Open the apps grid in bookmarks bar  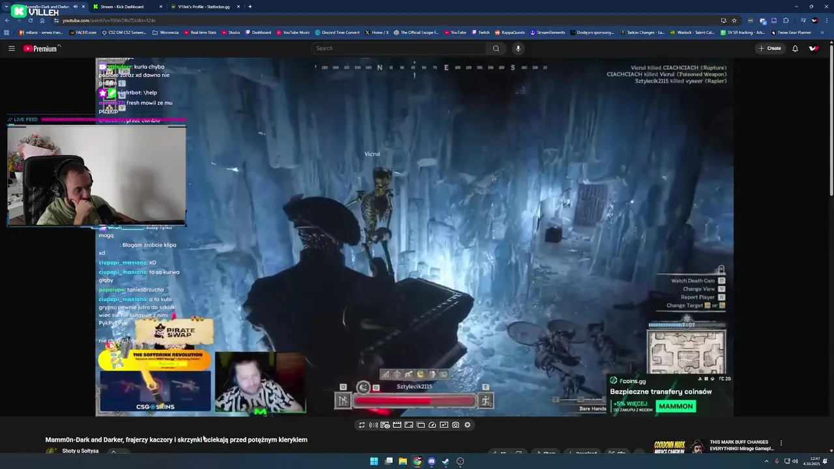click(7, 32)
